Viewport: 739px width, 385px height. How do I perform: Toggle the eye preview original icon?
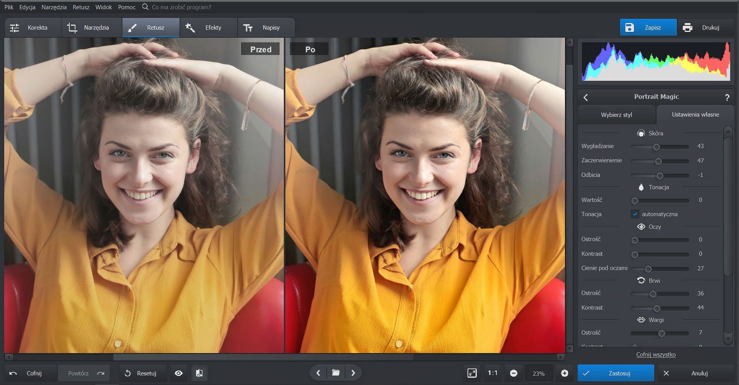(179, 373)
